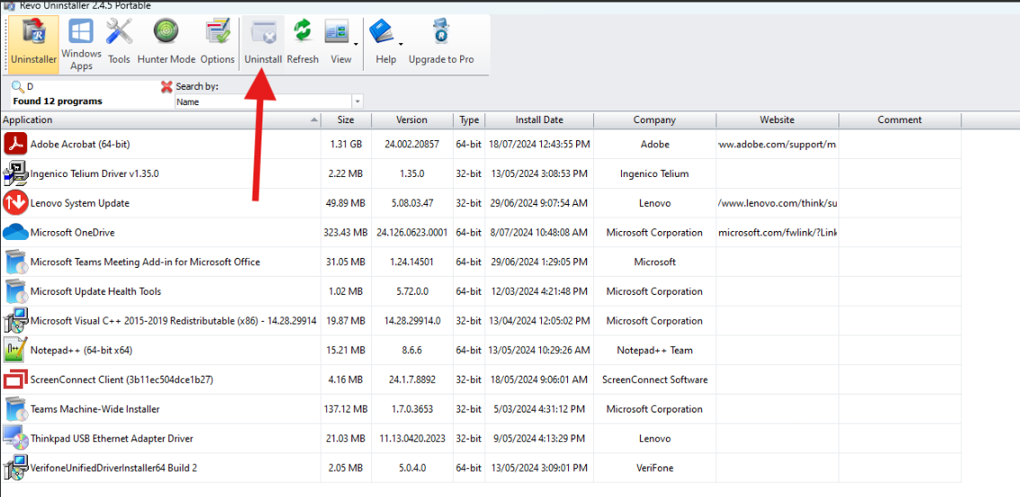1020x497 pixels.
Task: Select Notepad++ (64-bit x64) entry
Action: click(482, 350)
